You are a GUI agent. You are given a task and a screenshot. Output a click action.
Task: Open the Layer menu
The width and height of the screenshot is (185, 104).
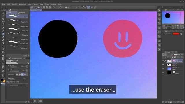[29, 4]
